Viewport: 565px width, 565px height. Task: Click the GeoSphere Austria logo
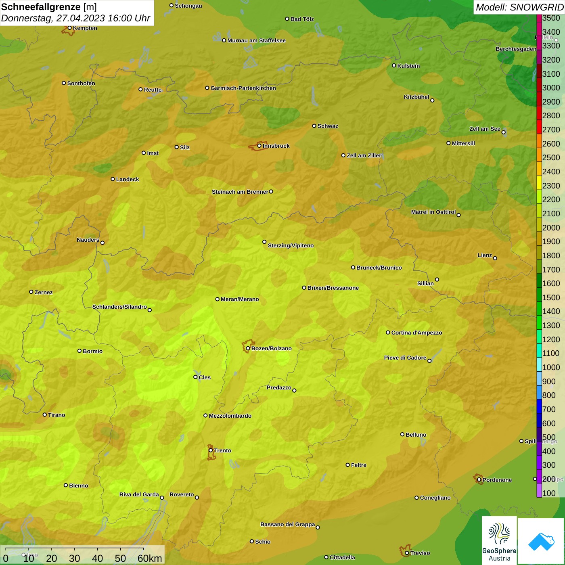coord(499,540)
